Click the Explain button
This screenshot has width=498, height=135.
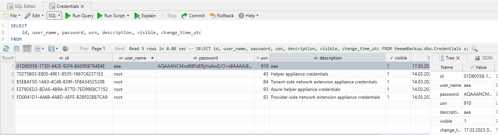145,16
